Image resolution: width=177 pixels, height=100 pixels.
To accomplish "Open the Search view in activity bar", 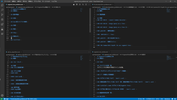I will tap(2, 10).
